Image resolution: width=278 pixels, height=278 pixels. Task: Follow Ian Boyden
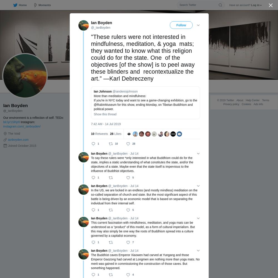pos(181,25)
